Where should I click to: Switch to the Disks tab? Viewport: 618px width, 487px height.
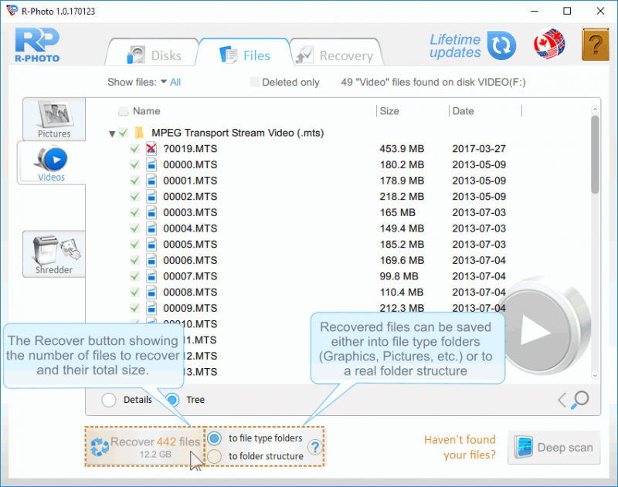[154, 56]
